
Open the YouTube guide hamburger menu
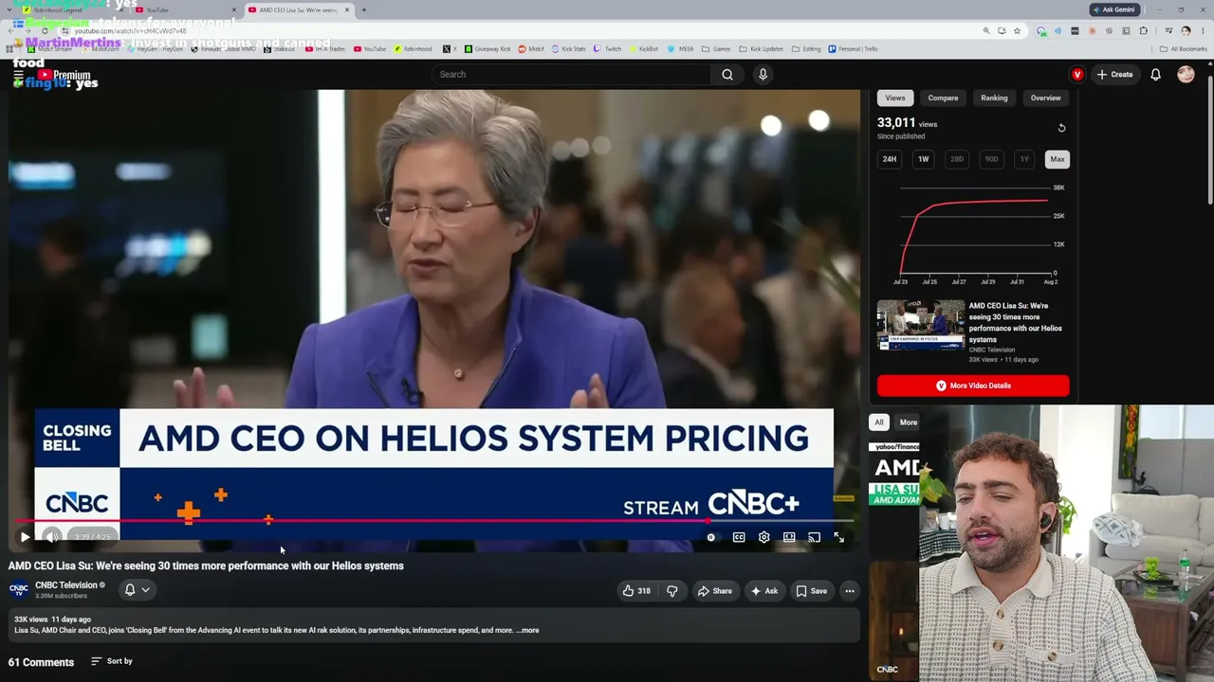(x=18, y=75)
